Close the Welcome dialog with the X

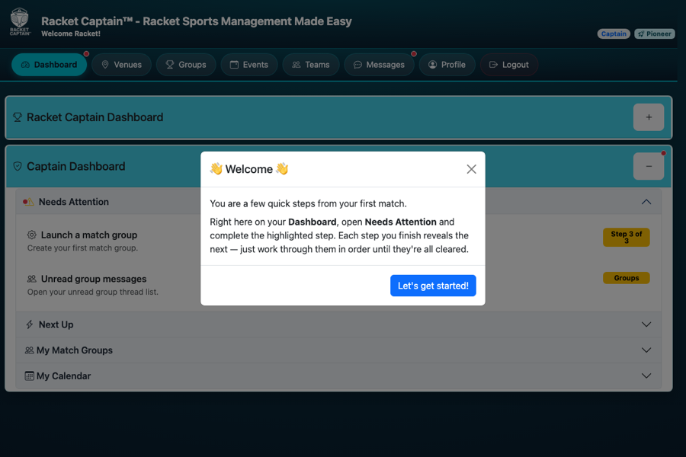click(x=471, y=169)
